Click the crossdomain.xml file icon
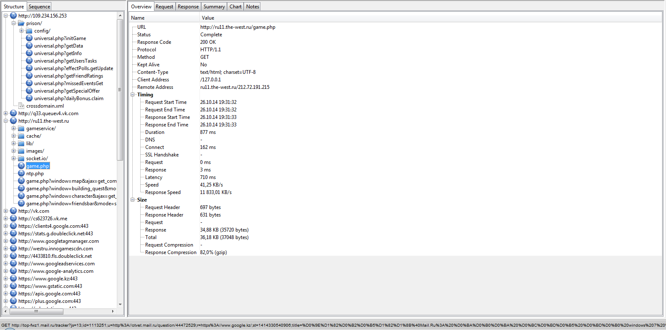 tap(21, 106)
